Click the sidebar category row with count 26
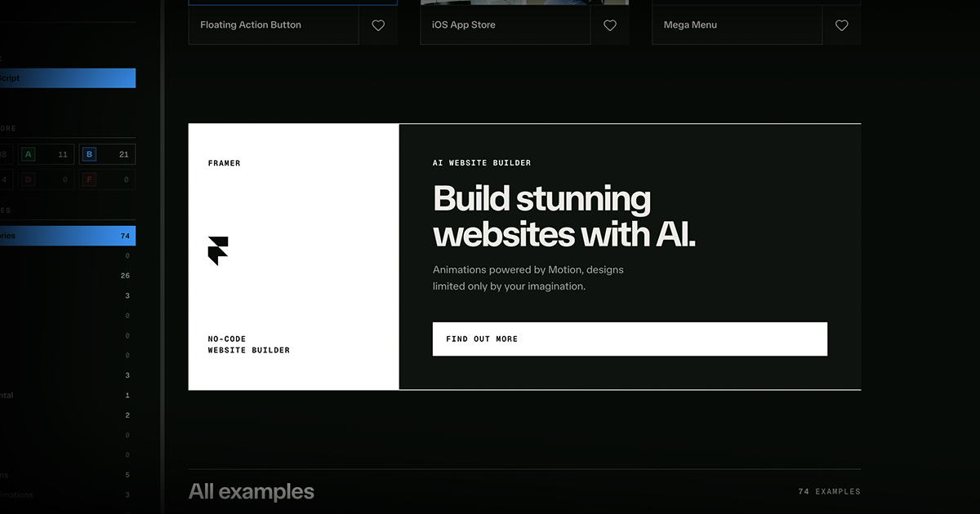 (x=68, y=276)
